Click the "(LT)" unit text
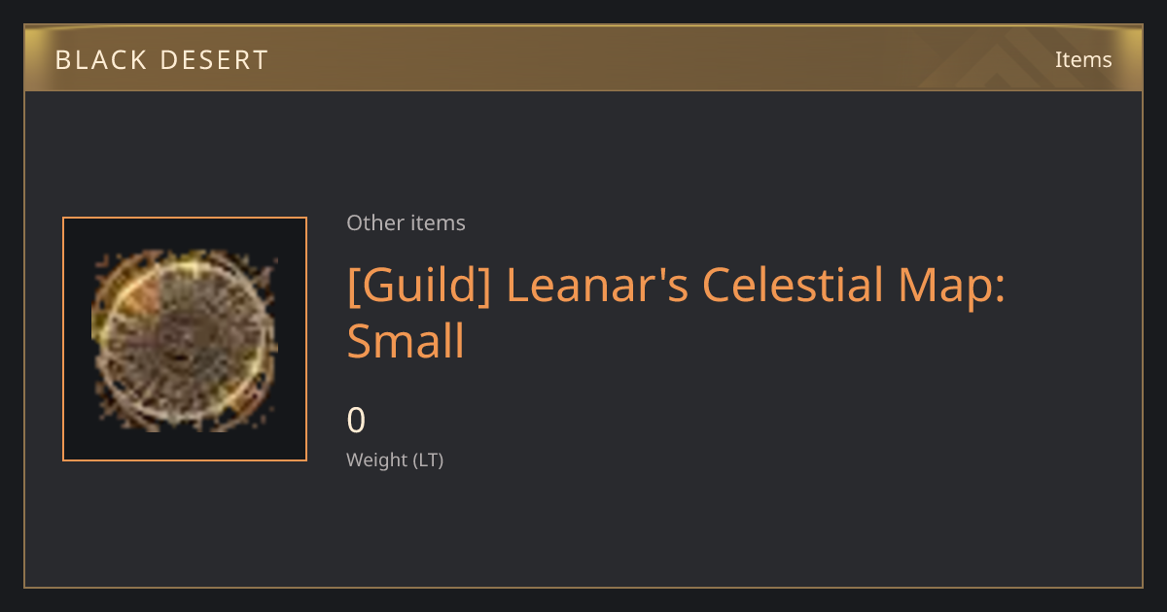Image resolution: width=1167 pixels, height=612 pixels. 428,459
